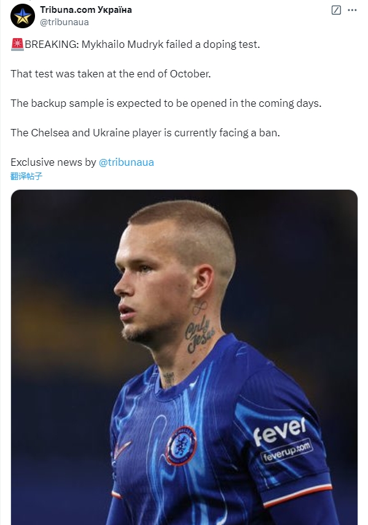Open the Mudryk photo attachment

tap(184, 357)
